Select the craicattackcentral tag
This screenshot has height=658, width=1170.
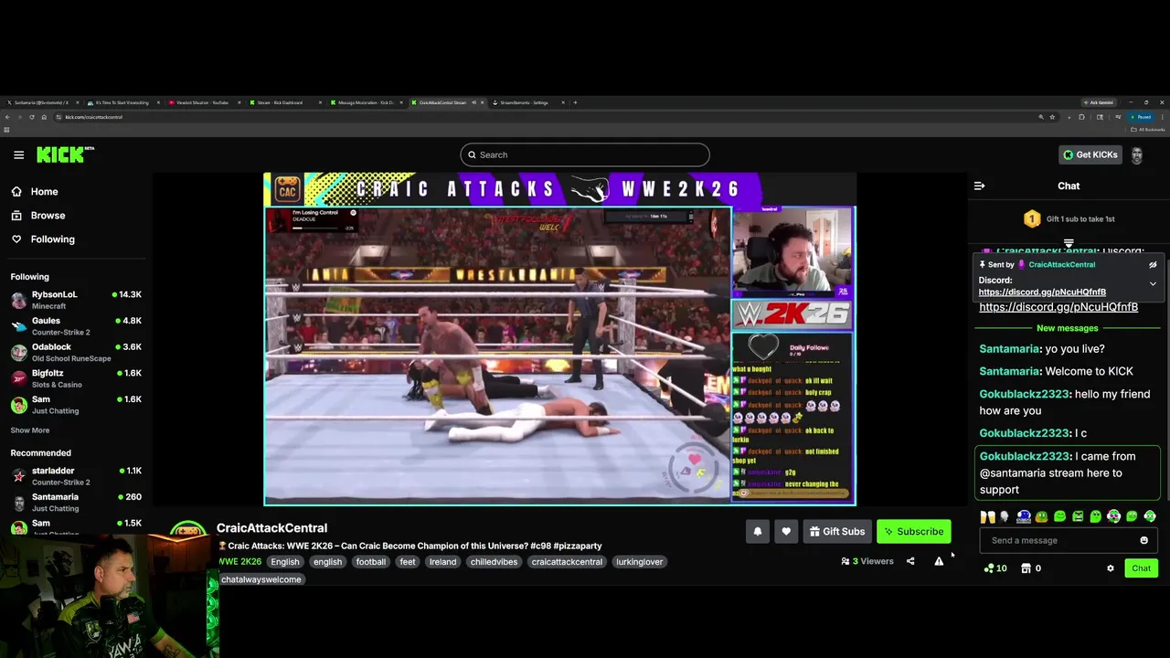coord(567,561)
